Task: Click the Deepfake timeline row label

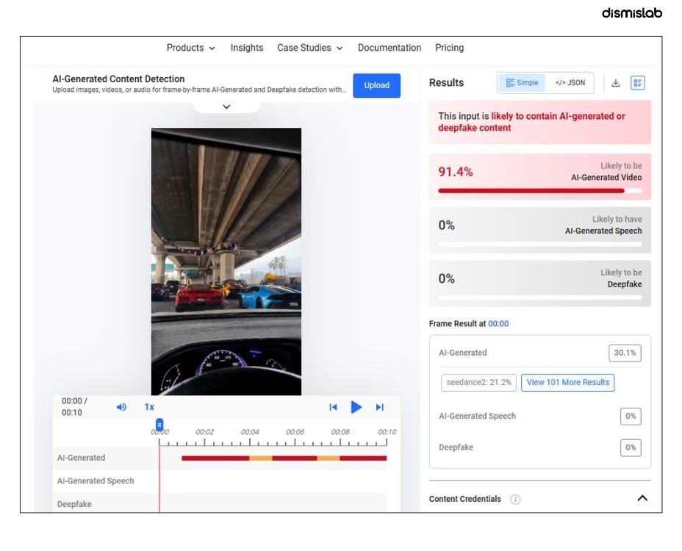Action: click(x=74, y=504)
